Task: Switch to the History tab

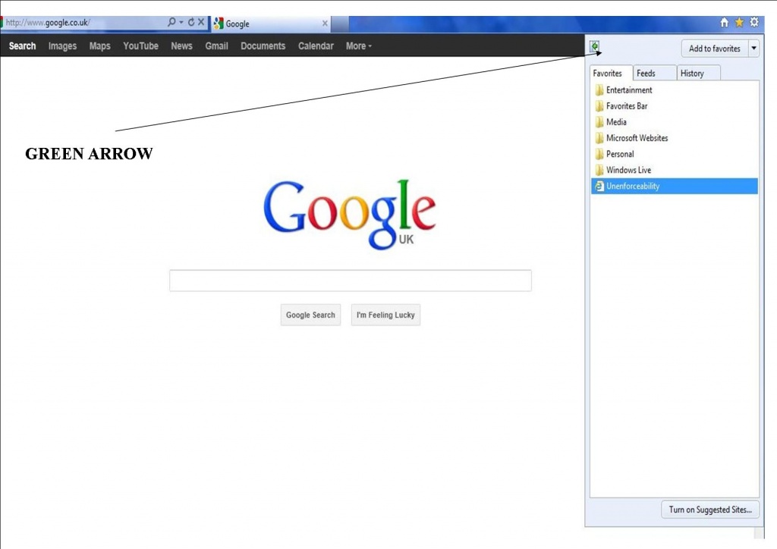Action: [691, 74]
